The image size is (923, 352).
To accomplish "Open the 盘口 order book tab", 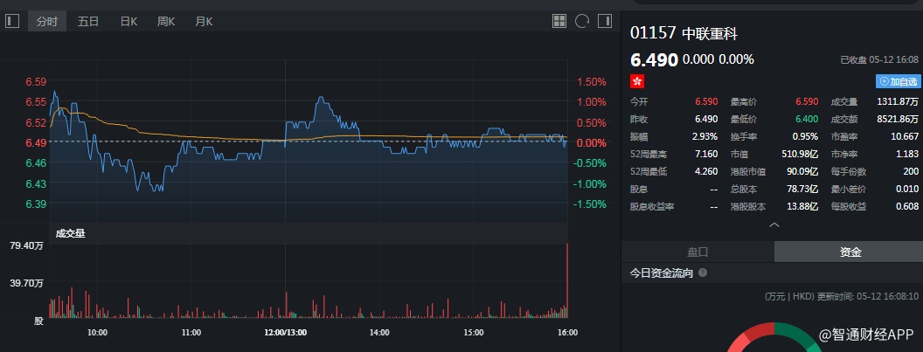I will (697, 252).
